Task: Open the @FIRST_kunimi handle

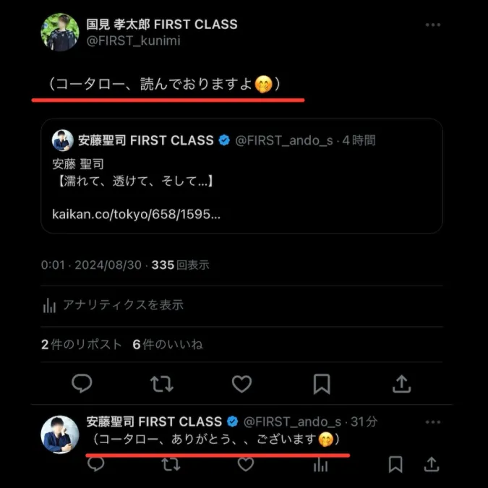Action: click(134, 40)
